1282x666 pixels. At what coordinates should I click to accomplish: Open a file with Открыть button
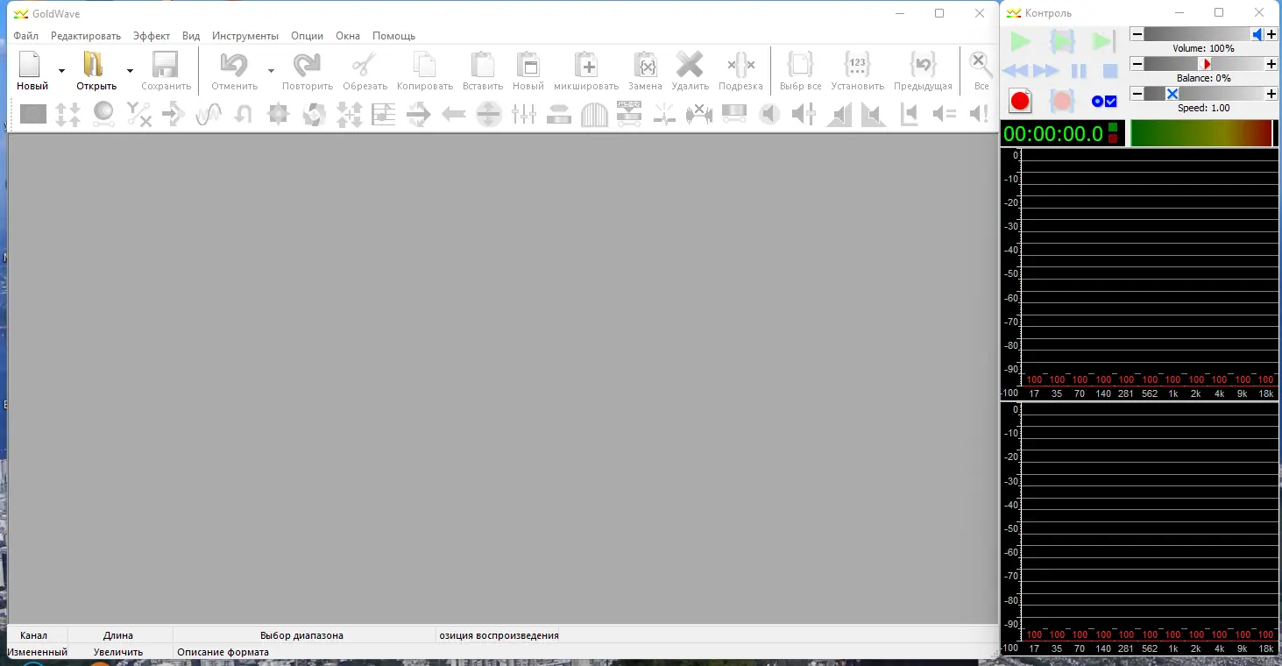pos(96,70)
